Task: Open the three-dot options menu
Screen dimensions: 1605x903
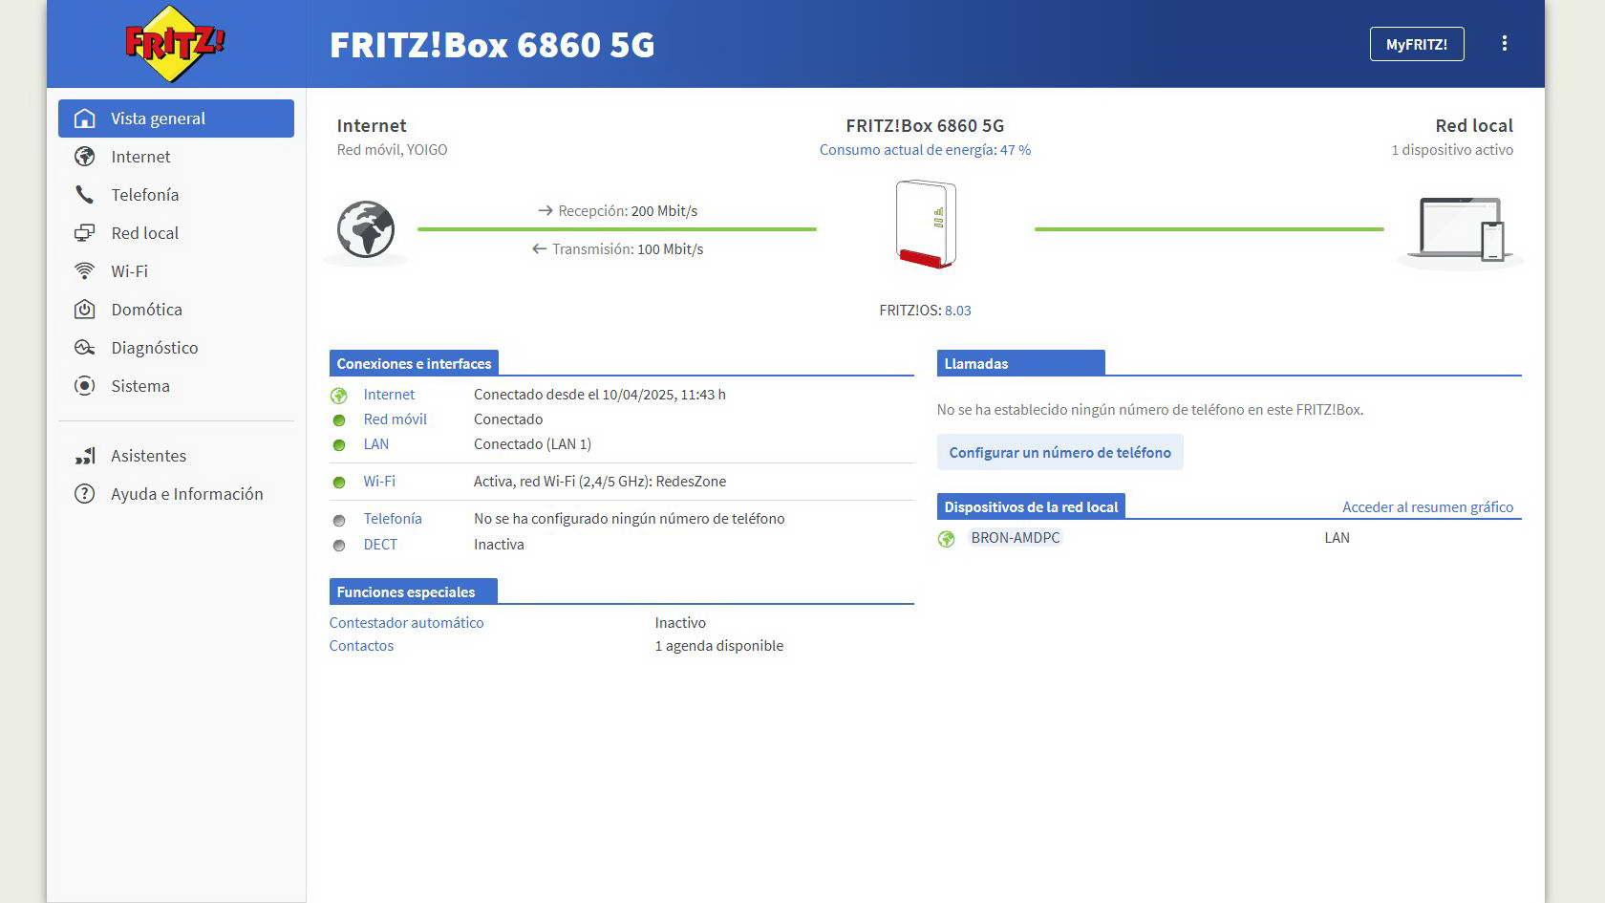Action: (x=1504, y=44)
